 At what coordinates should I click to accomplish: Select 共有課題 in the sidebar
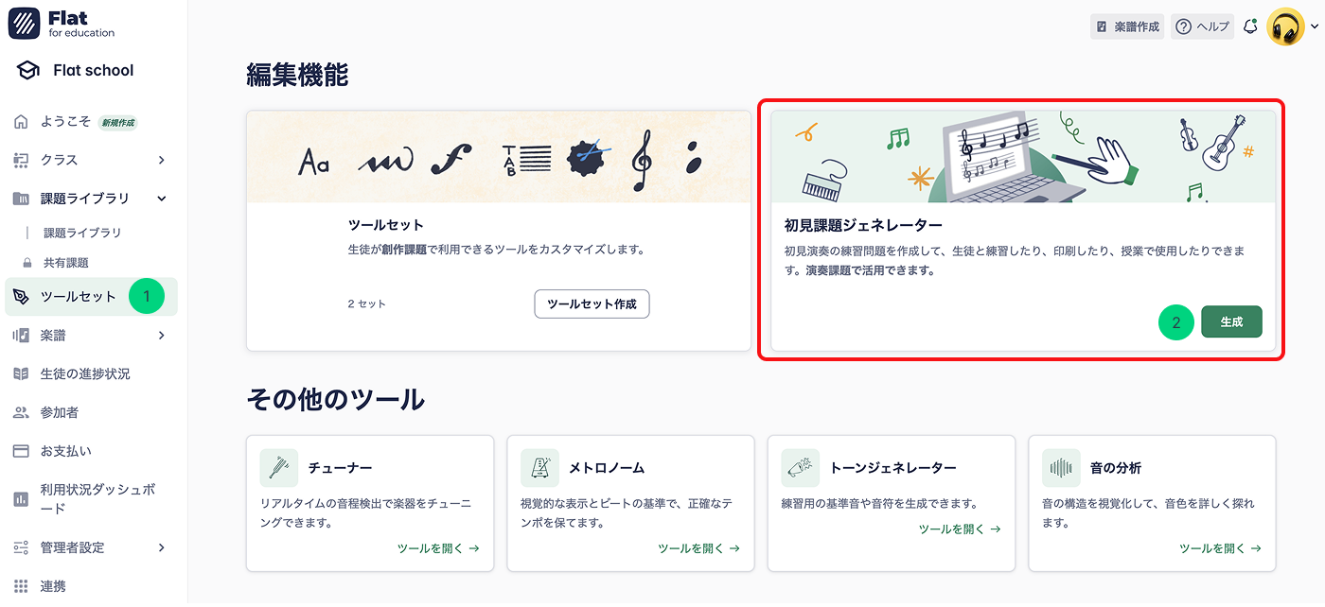[67, 262]
